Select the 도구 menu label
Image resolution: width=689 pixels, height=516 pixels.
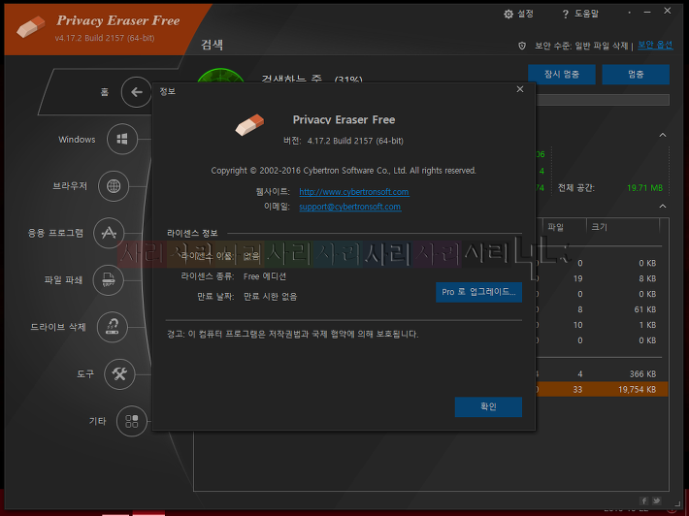pyautogui.click(x=85, y=373)
